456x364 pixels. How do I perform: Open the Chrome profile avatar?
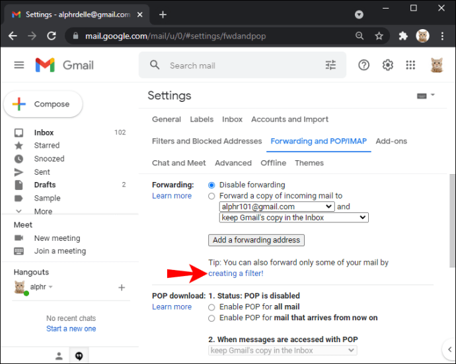422,36
